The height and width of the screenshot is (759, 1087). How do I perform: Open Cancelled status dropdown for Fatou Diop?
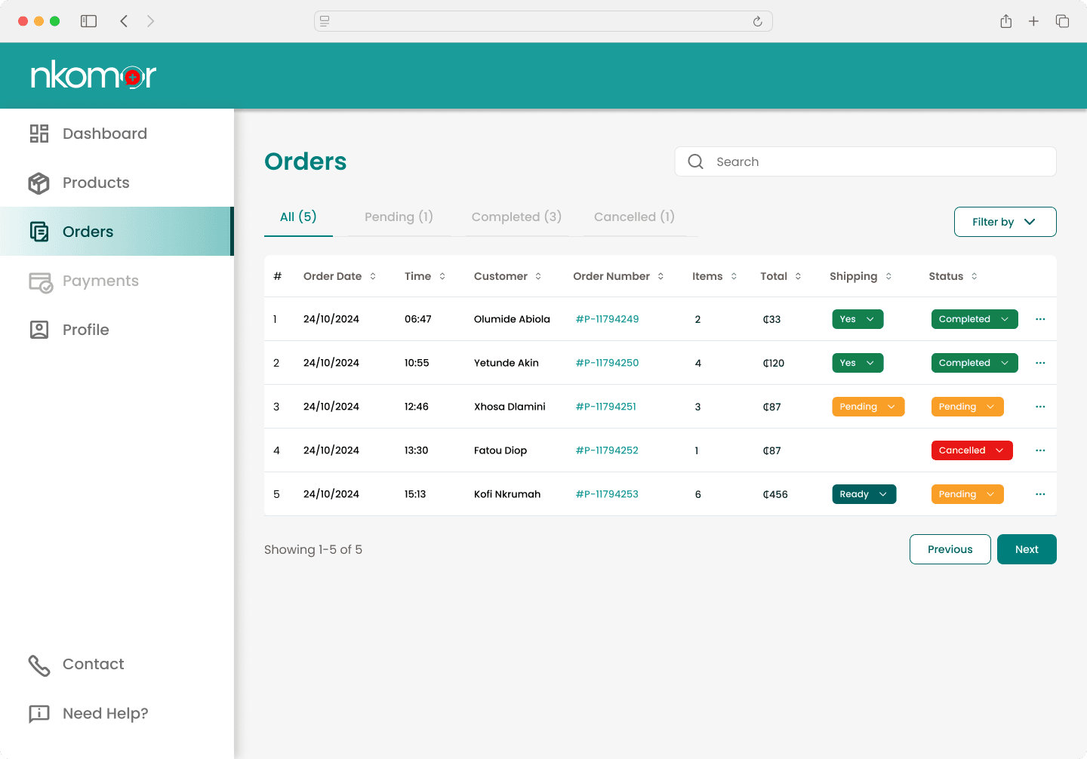click(x=972, y=450)
